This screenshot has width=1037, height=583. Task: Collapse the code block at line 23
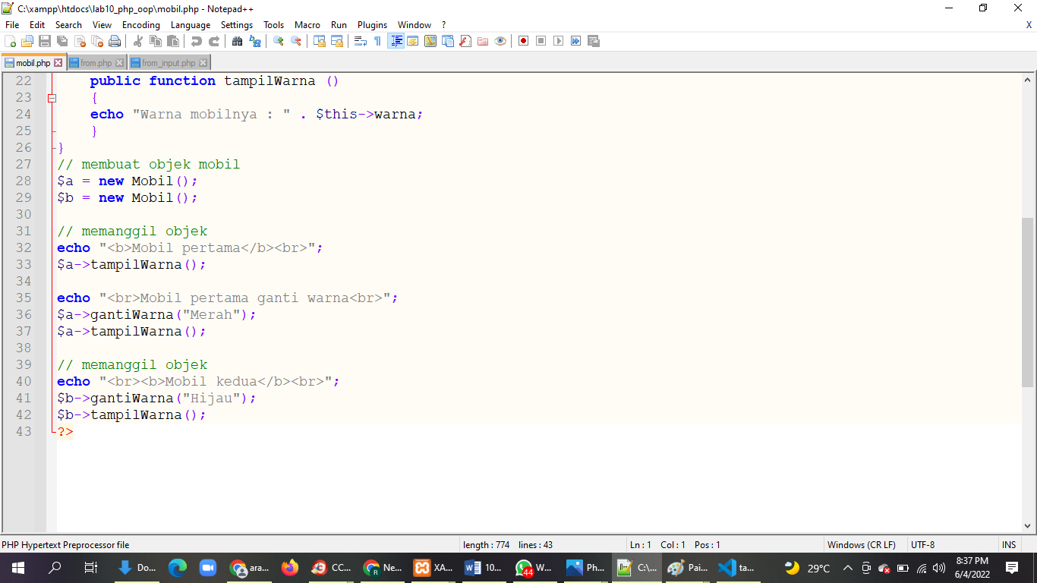(50, 97)
